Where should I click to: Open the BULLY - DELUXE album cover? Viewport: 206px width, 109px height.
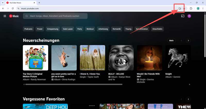(x=121, y=58)
